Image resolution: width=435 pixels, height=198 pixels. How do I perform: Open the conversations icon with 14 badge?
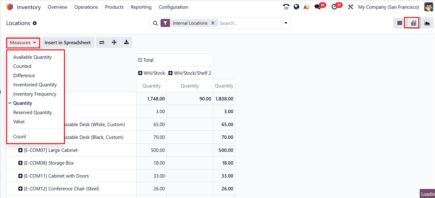[318, 7]
